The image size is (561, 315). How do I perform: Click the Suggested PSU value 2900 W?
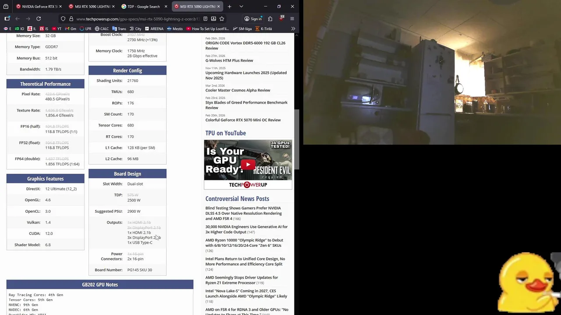point(134,211)
